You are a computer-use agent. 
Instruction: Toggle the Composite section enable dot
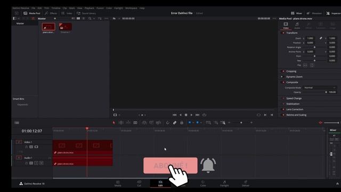[x=283, y=82]
